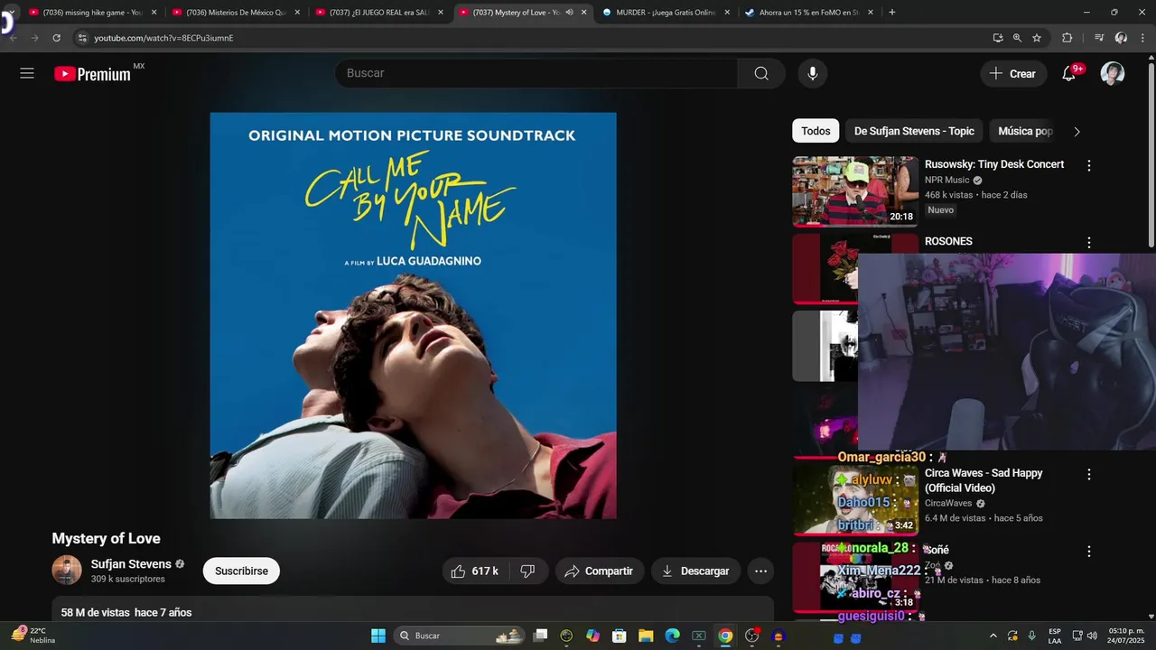Viewport: 1156px width, 650px height.
Task: Mute the Mystery of Love tab audio
Action: 569,13
